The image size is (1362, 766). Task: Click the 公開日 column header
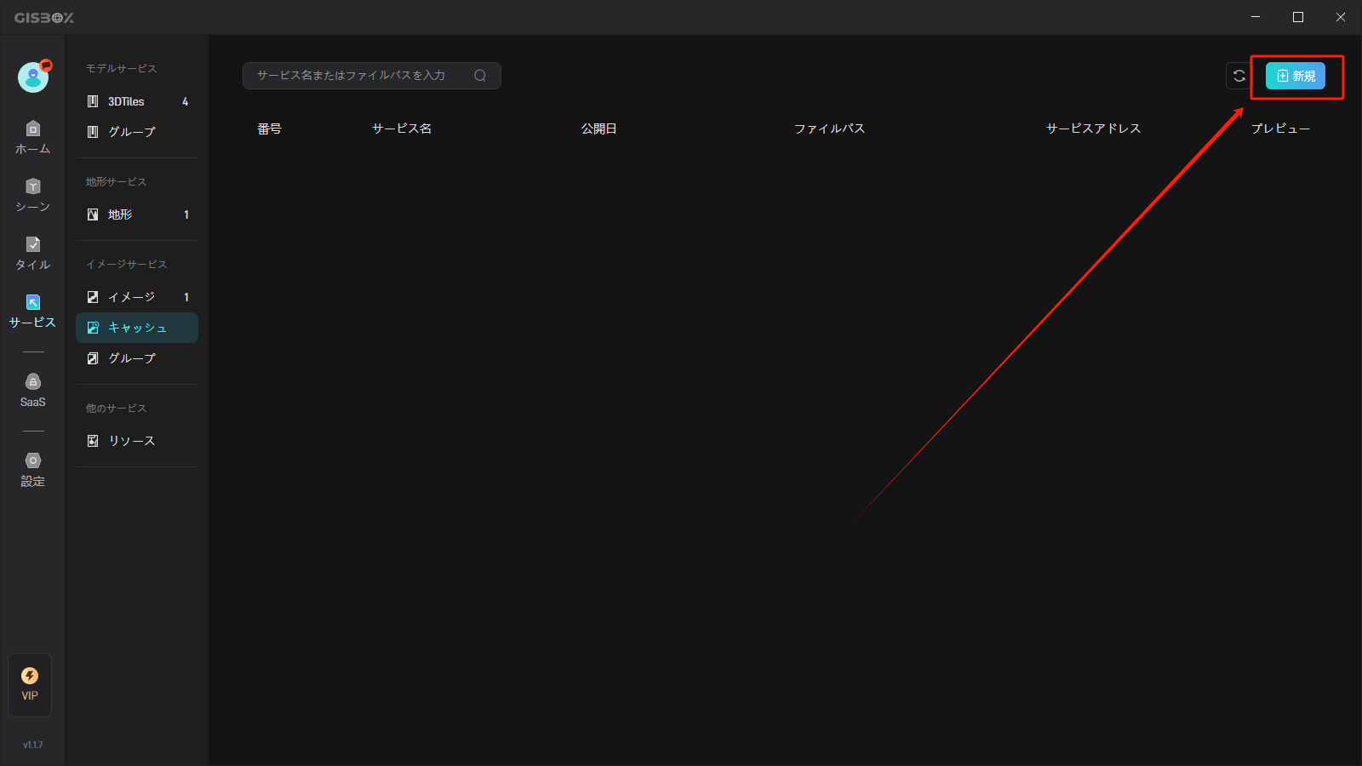point(599,129)
